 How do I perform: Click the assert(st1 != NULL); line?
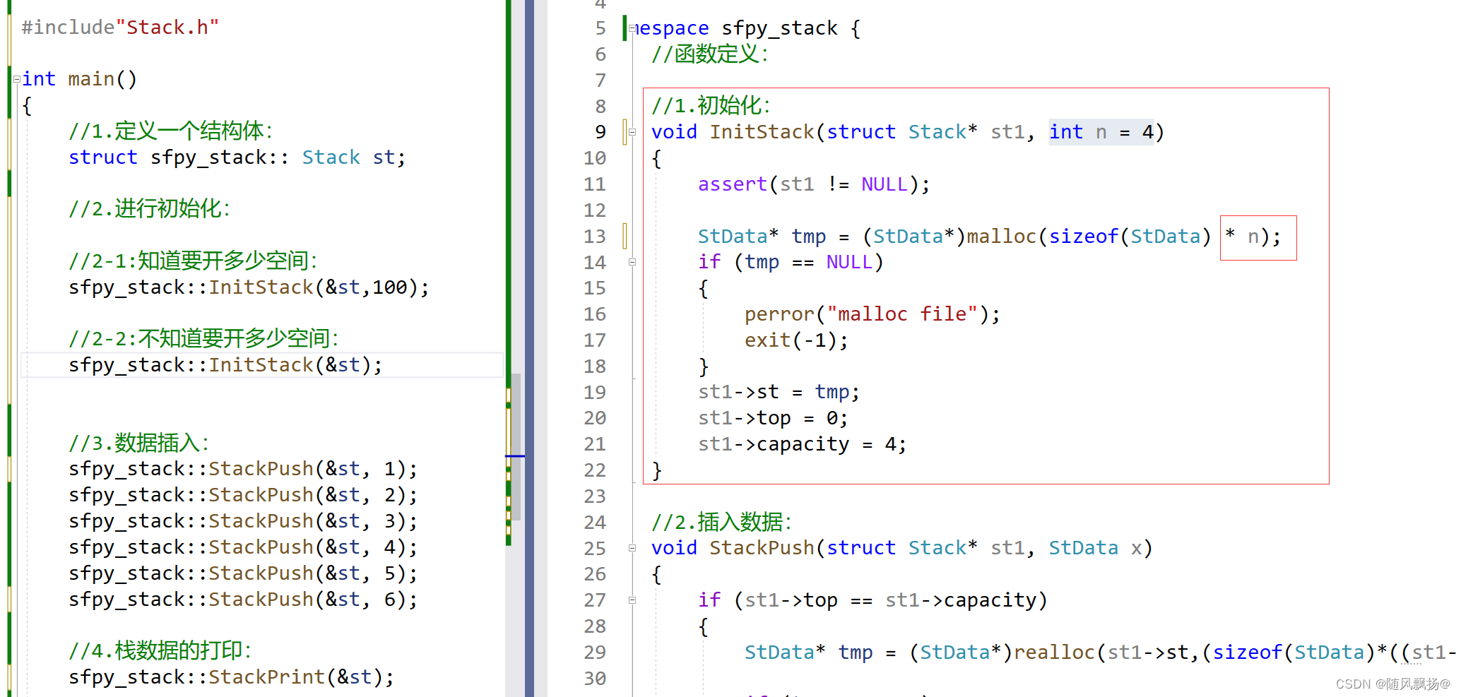pos(815,184)
